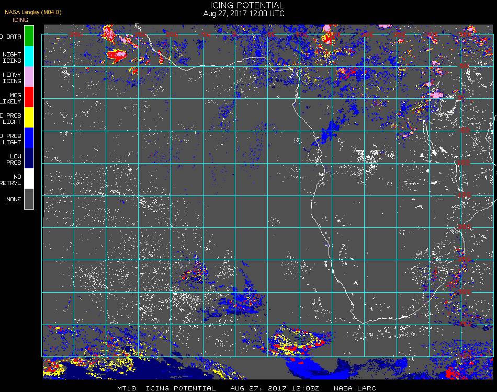This screenshot has height=392, width=497.
Task: Click the '5S' latitude label
Action: tap(465, 130)
